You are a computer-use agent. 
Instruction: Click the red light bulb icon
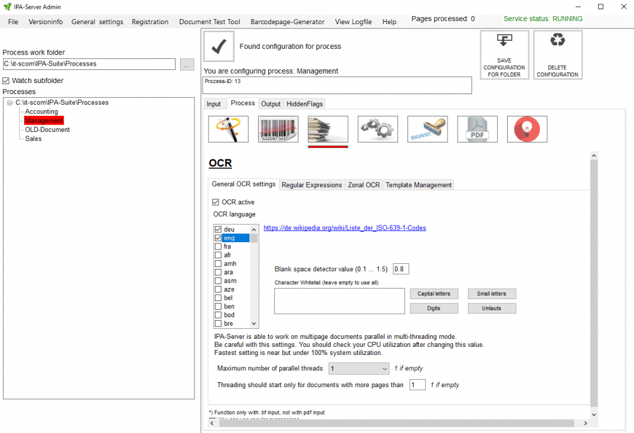[527, 129]
